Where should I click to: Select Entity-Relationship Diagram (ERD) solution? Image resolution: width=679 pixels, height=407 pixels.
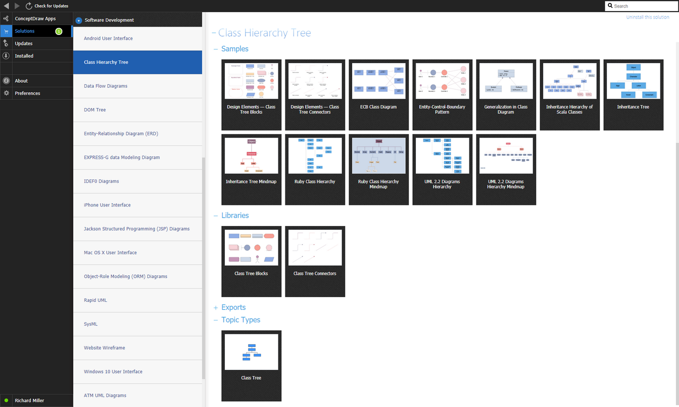point(137,134)
